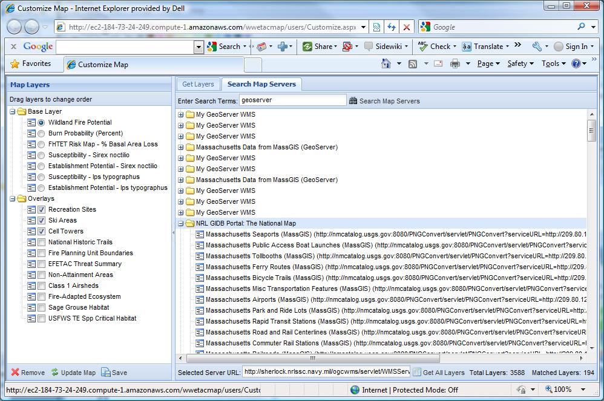The width and height of the screenshot is (604, 401).
Task: Collapse NRL GIDB Portal: The National Map
Action: click(181, 224)
